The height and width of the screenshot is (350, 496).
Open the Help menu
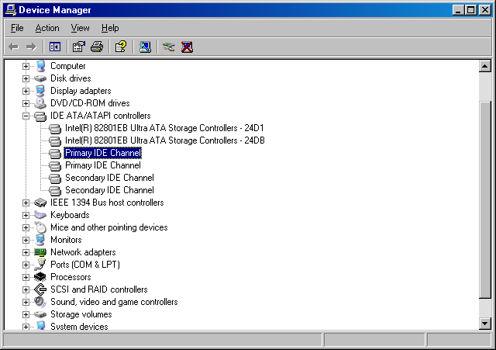110,28
